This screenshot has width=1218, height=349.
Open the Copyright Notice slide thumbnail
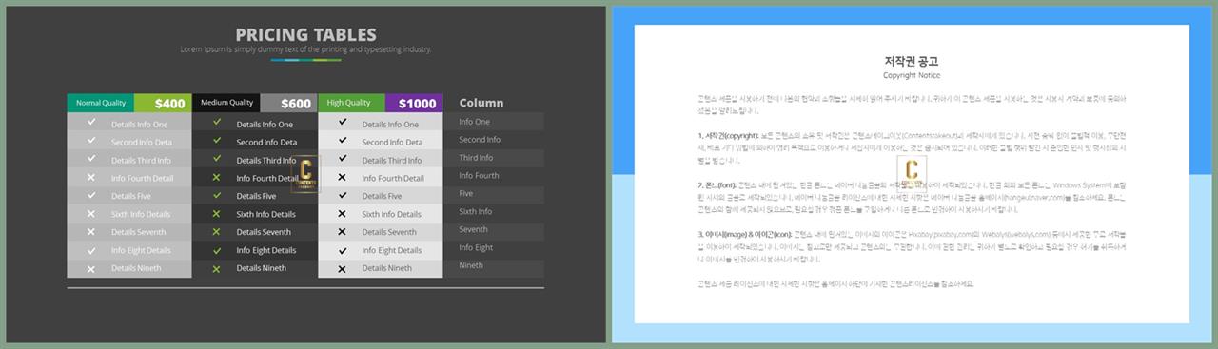[x=913, y=174]
